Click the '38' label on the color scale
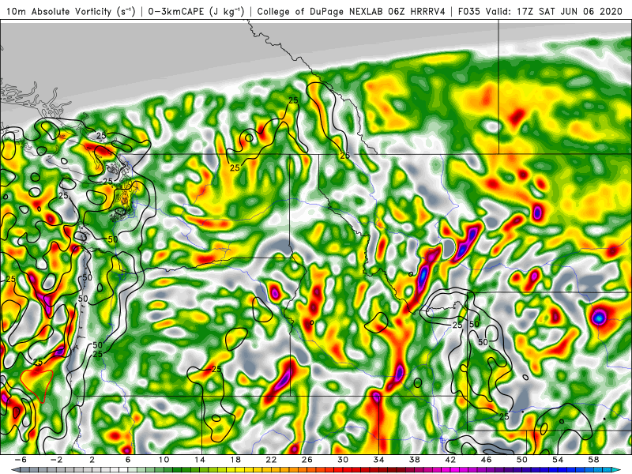This screenshot has width=632, height=474. pyautogui.click(x=414, y=460)
